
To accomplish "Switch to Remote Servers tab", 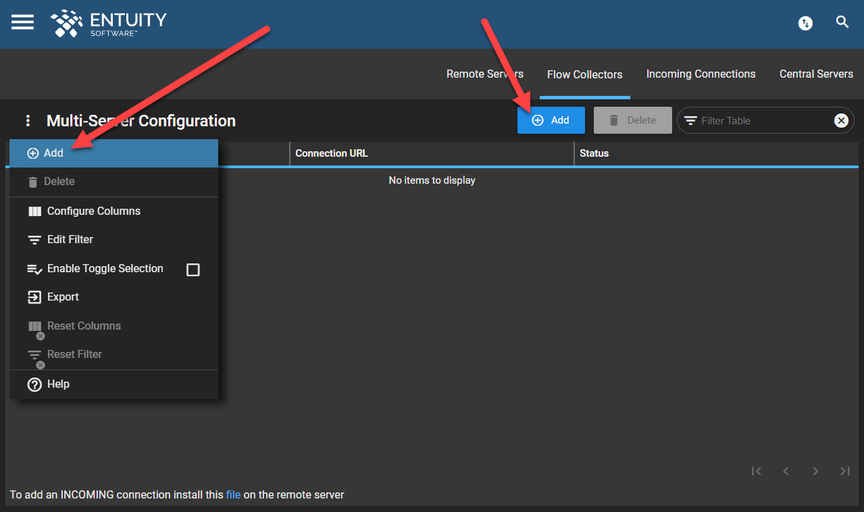I will (485, 74).
